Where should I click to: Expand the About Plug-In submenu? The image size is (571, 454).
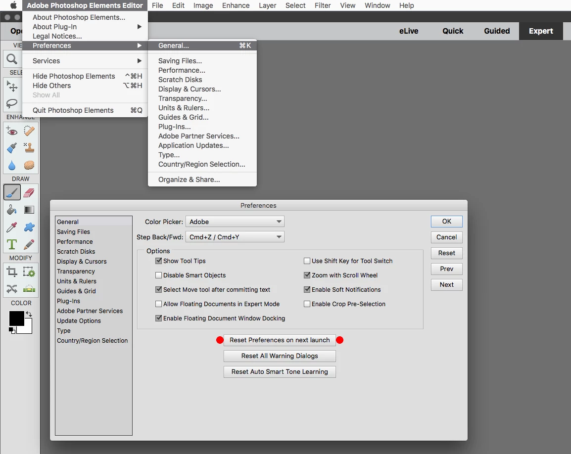pos(85,27)
